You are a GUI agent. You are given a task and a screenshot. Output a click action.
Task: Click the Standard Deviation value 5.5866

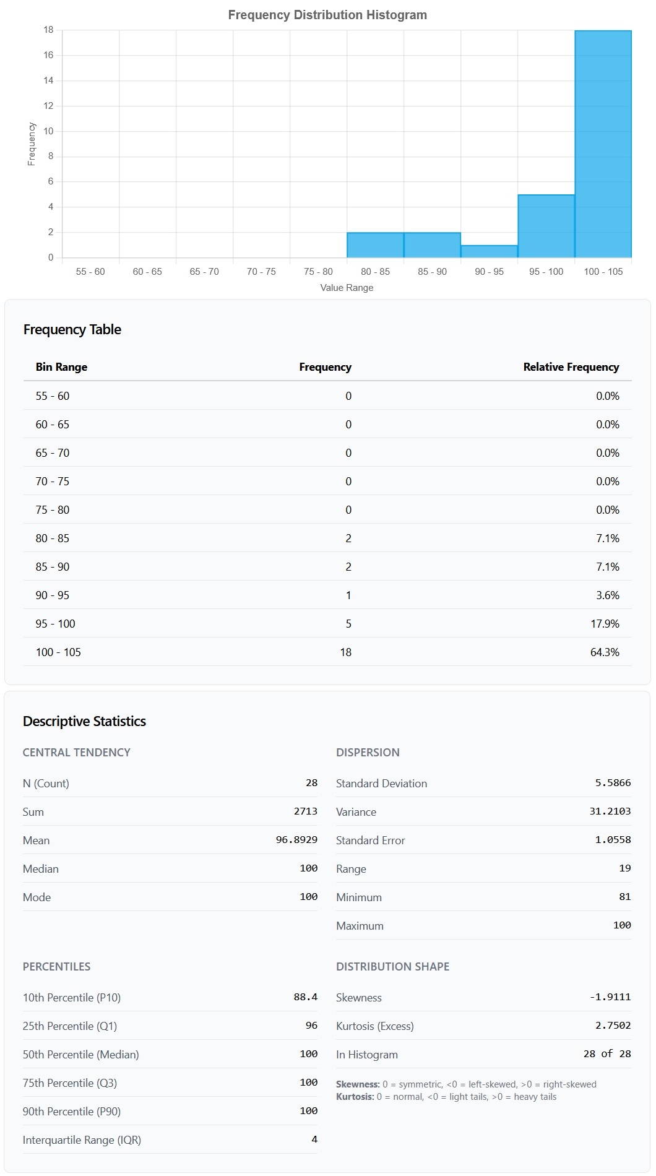tap(613, 783)
